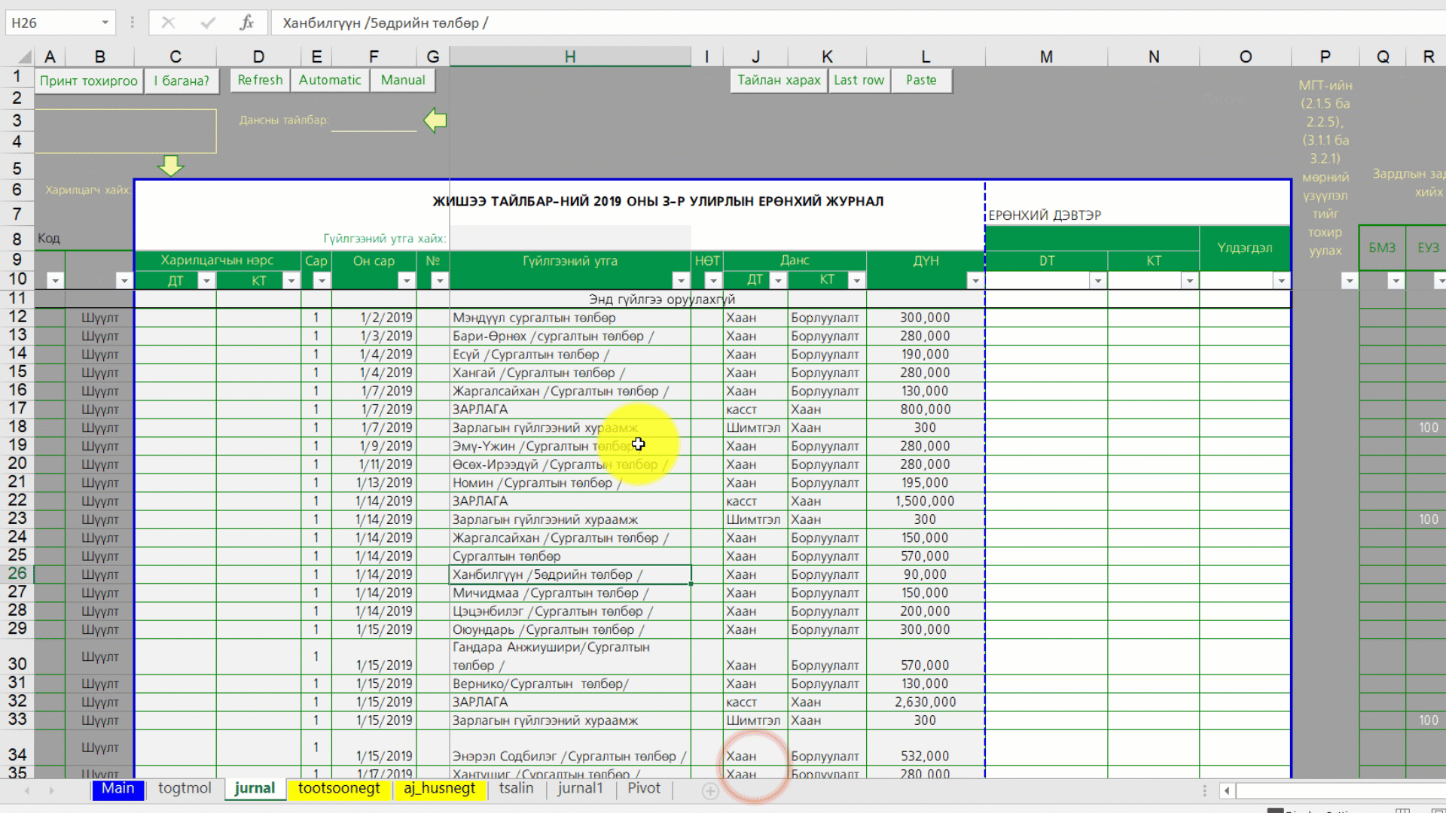This screenshot has width=1446, height=813.
Task: Switch to the togtmol sheet tab
Action: tap(185, 788)
